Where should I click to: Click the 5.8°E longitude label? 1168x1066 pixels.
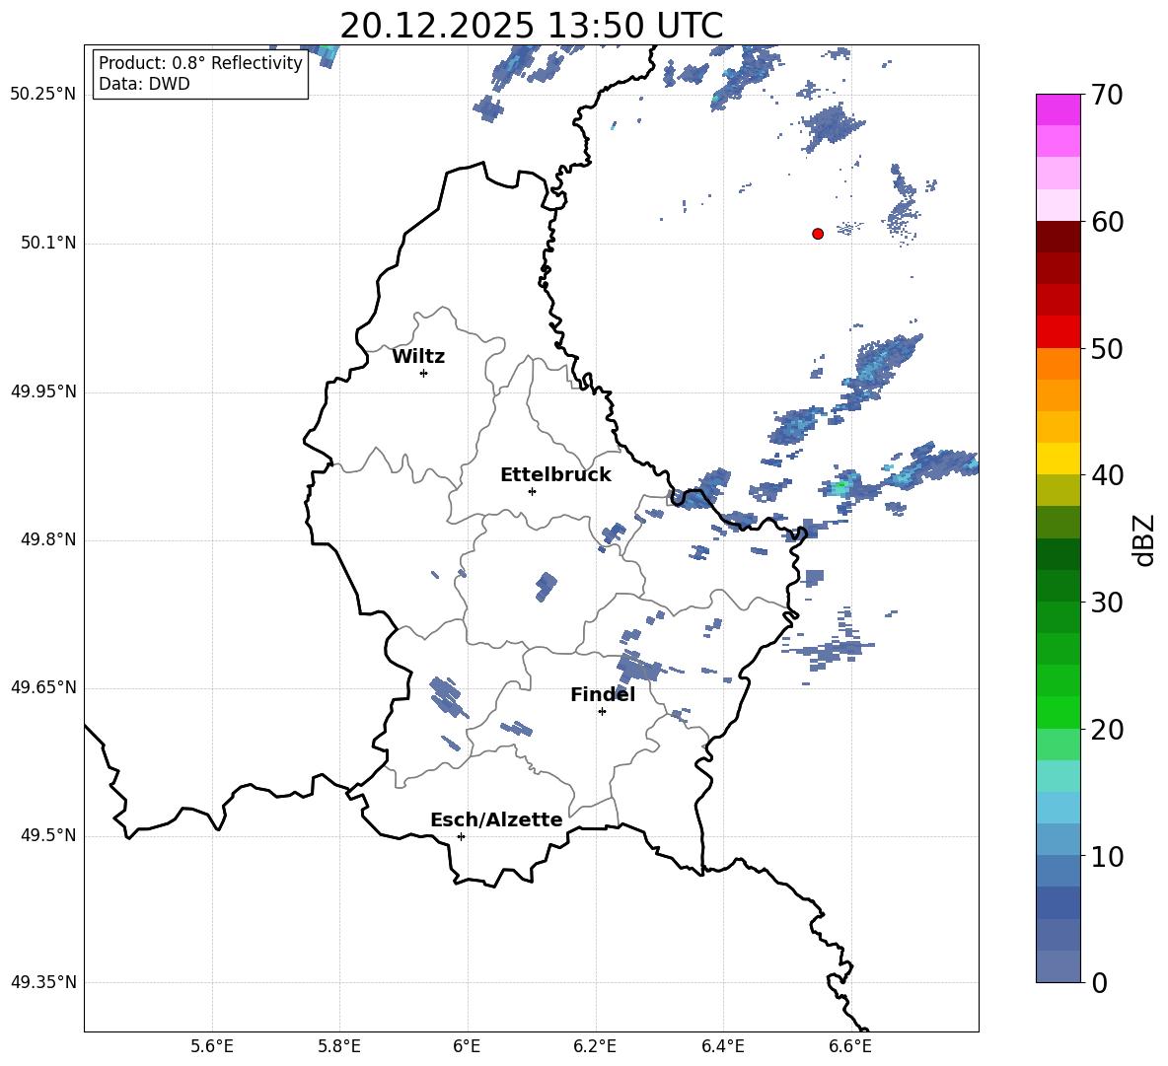point(339,1046)
